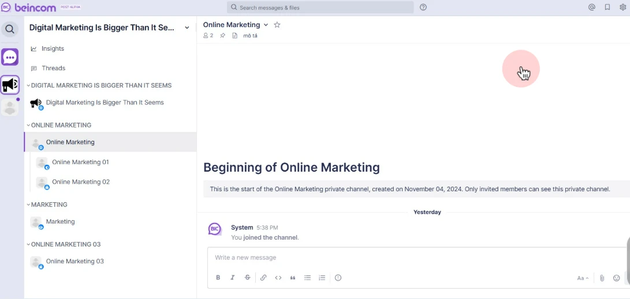The height and width of the screenshot is (299, 630).
Task: Attach a file with paperclip icon
Action: pyautogui.click(x=602, y=278)
